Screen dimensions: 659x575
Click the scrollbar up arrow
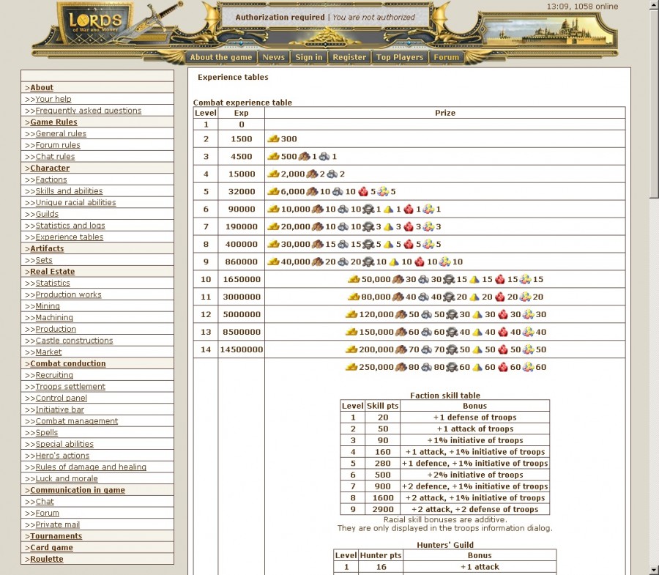653,6
